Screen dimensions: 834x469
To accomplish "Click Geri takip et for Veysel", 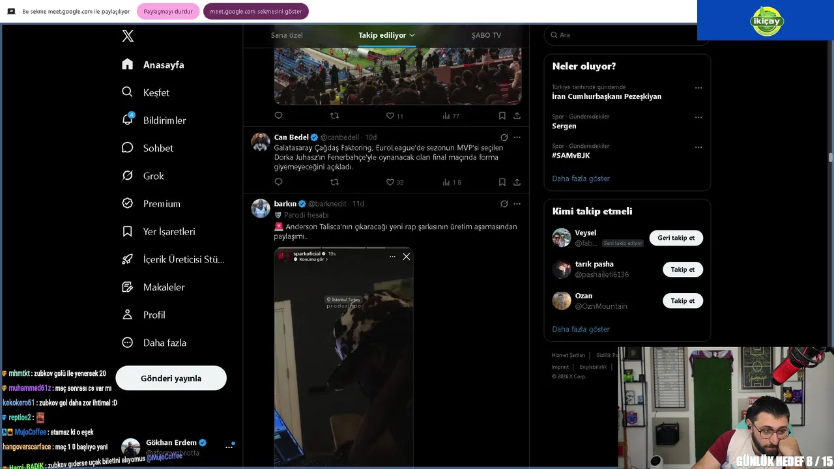I will (676, 238).
